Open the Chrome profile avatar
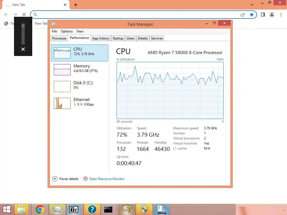Image resolution: width=287 pixels, height=215 pixels. point(272,15)
